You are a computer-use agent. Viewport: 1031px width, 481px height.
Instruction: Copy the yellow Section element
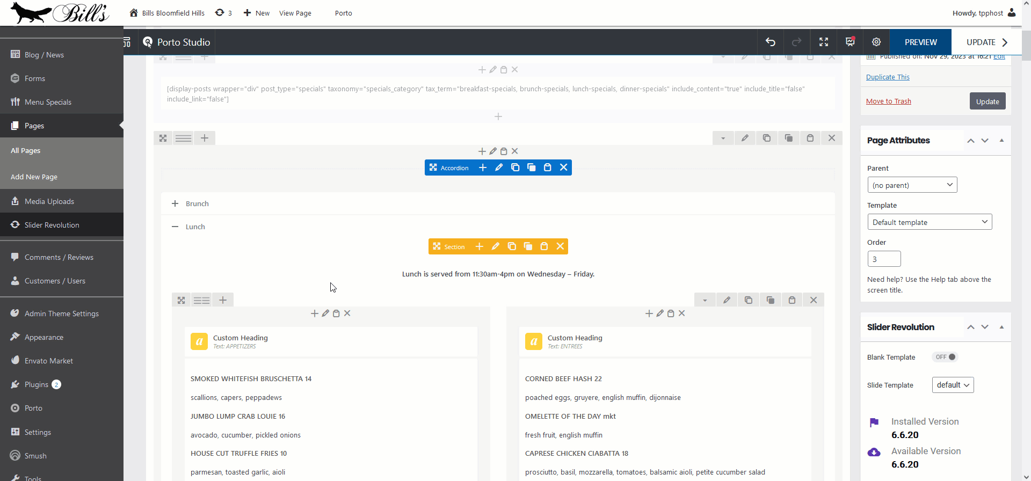pyautogui.click(x=512, y=246)
